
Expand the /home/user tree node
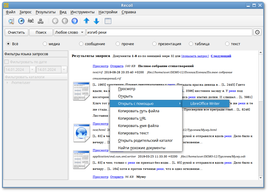click(x=7, y=83)
